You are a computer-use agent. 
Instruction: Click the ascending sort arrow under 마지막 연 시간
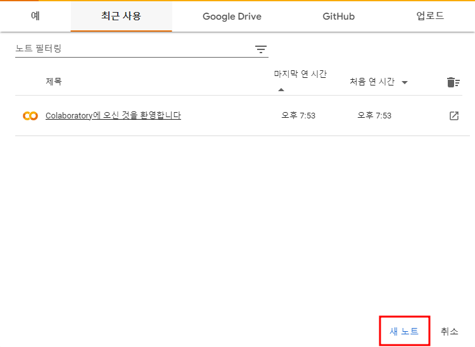281,90
